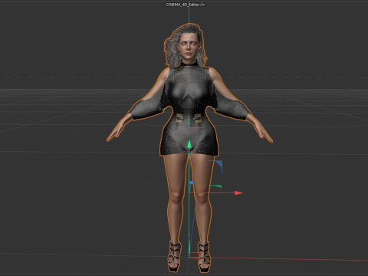The image size is (368, 276).
Task: Click the green Y-axis arrow handle
Action: (189, 144)
